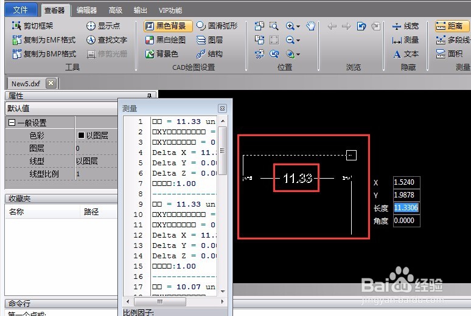Close the New5.dxf document tab
This screenshot has height=316, width=471.
point(51,83)
